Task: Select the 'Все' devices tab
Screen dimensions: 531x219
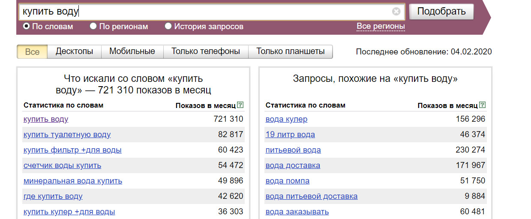Action: coord(32,52)
